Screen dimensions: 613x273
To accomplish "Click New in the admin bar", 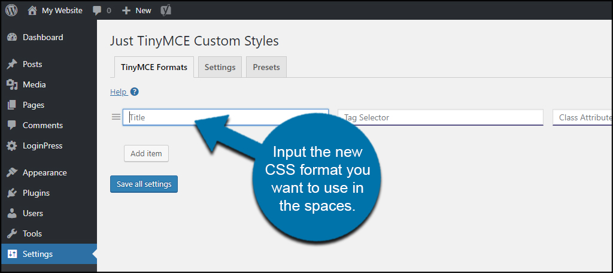I will 143,11.
